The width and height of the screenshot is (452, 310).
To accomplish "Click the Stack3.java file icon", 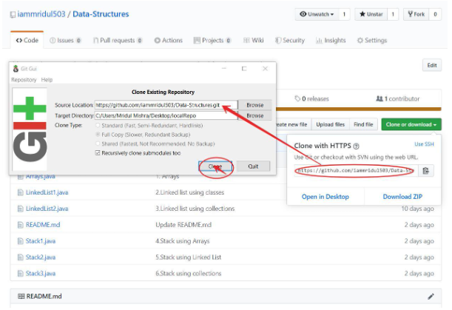I will pos(21,273).
